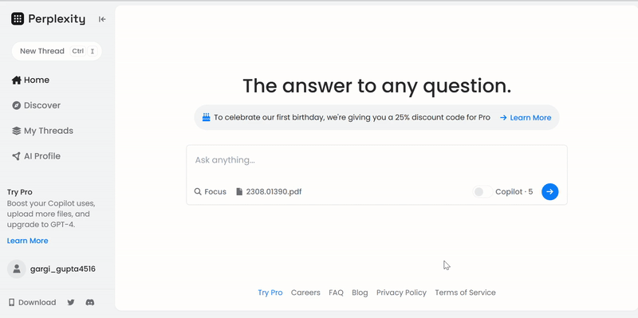This screenshot has width=638, height=318.
Task: Click the attached 2308.01390.pdf file
Action: [269, 192]
